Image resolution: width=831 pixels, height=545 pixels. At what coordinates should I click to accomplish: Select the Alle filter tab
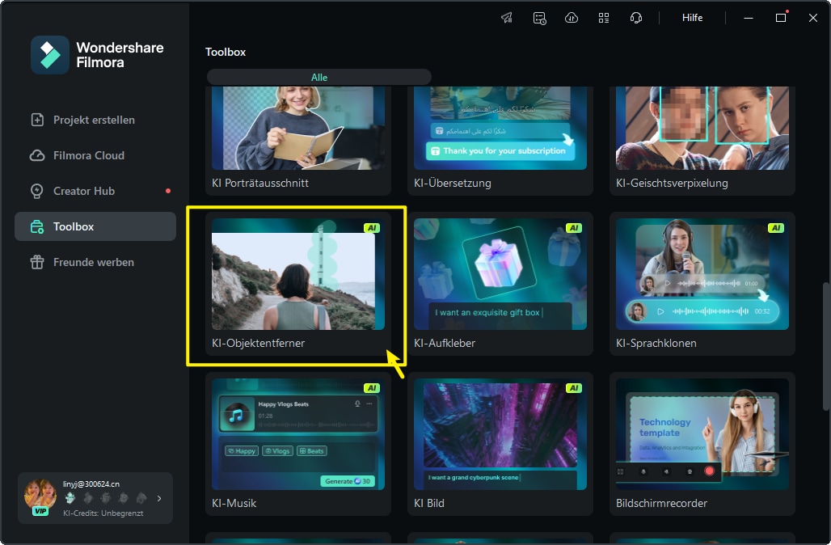pos(319,78)
